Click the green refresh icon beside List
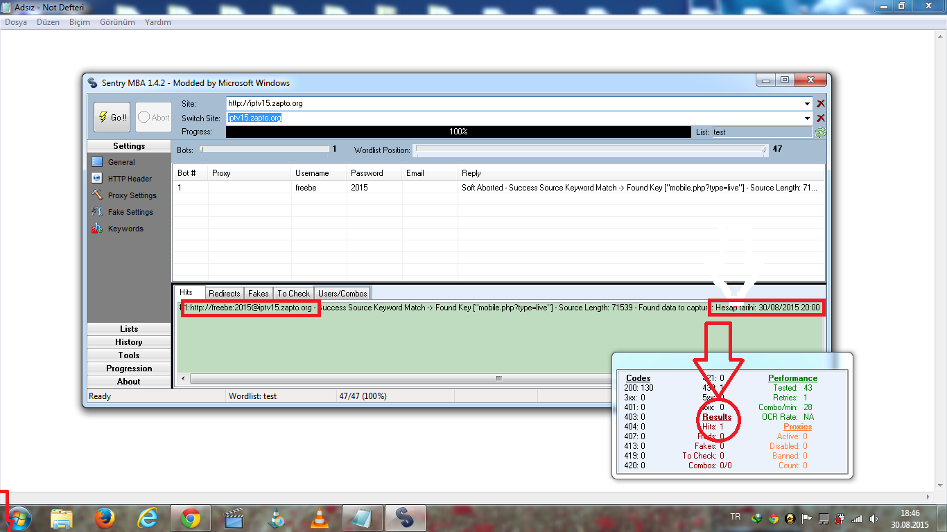 point(821,132)
